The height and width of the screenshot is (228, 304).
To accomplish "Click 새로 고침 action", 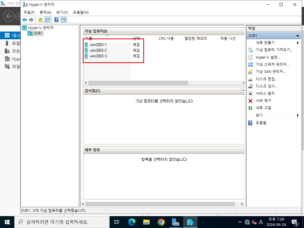I will 264,108.
